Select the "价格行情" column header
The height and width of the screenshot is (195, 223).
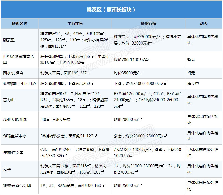(148, 24)
